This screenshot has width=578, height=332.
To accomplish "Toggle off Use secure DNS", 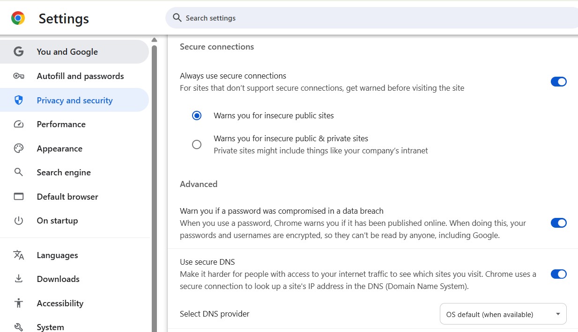I will tap(558, 274).
